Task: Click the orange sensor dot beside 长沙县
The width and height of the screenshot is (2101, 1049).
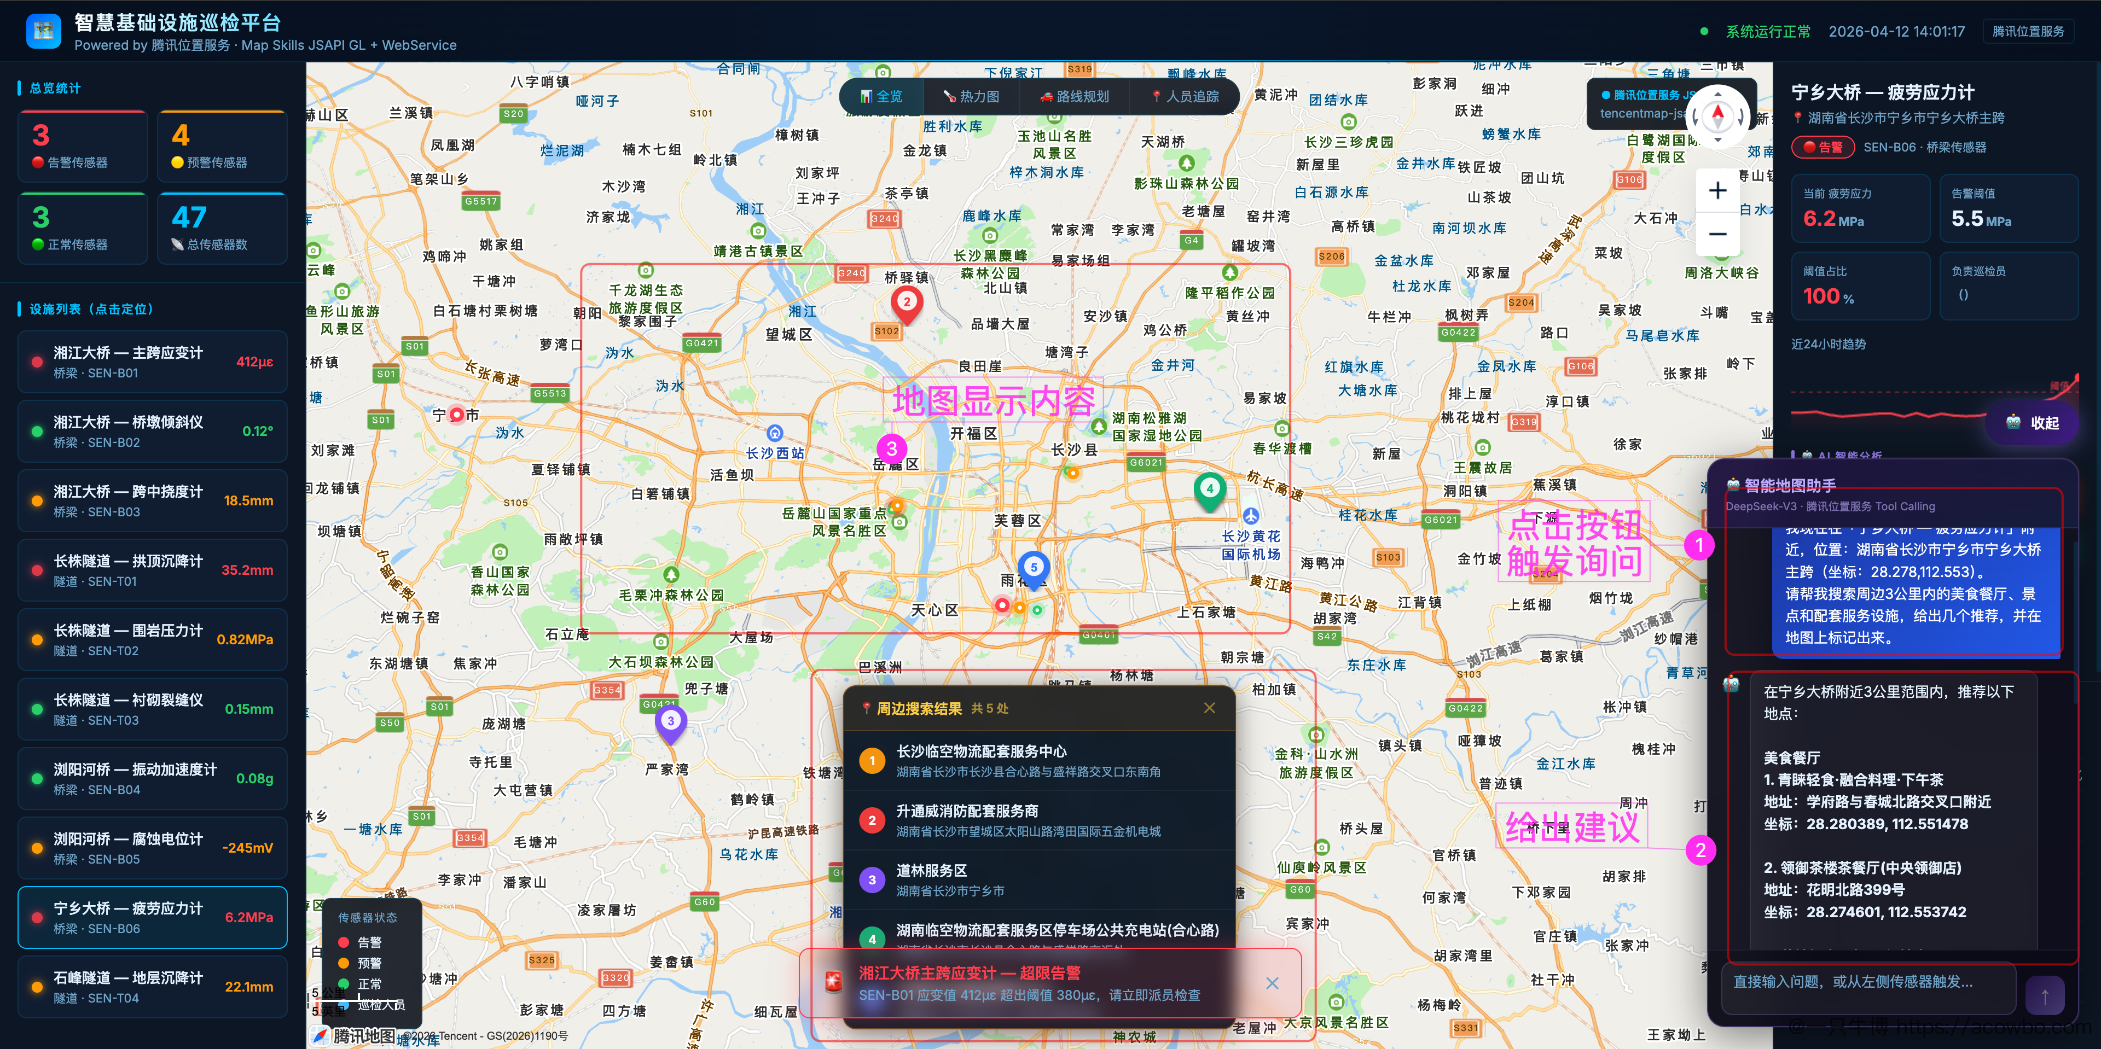Action: (x=1072, y=473)
